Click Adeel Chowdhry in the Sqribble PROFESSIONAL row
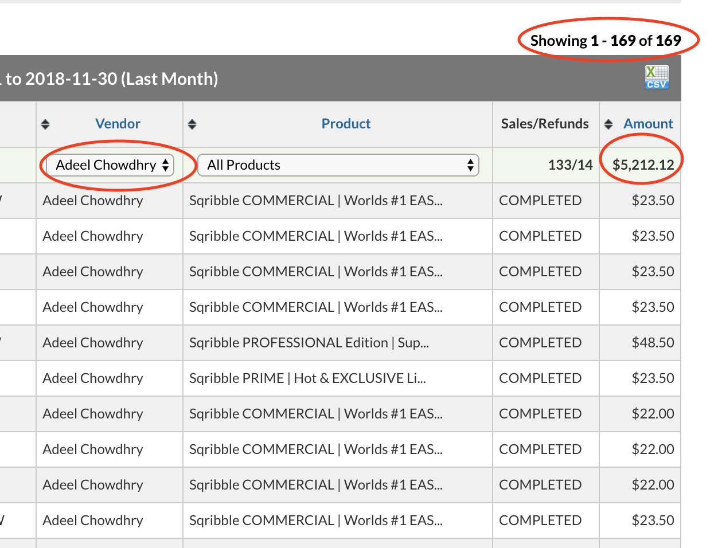Screen dimensions: 718x548 [x=93, y=343]
